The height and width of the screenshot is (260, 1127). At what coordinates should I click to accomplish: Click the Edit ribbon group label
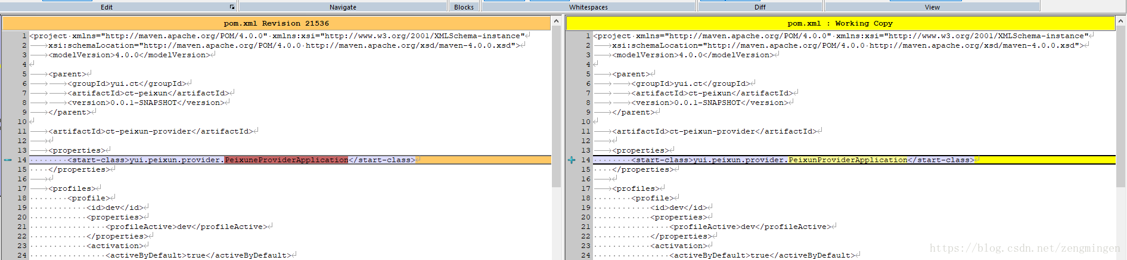coord(107,7)
